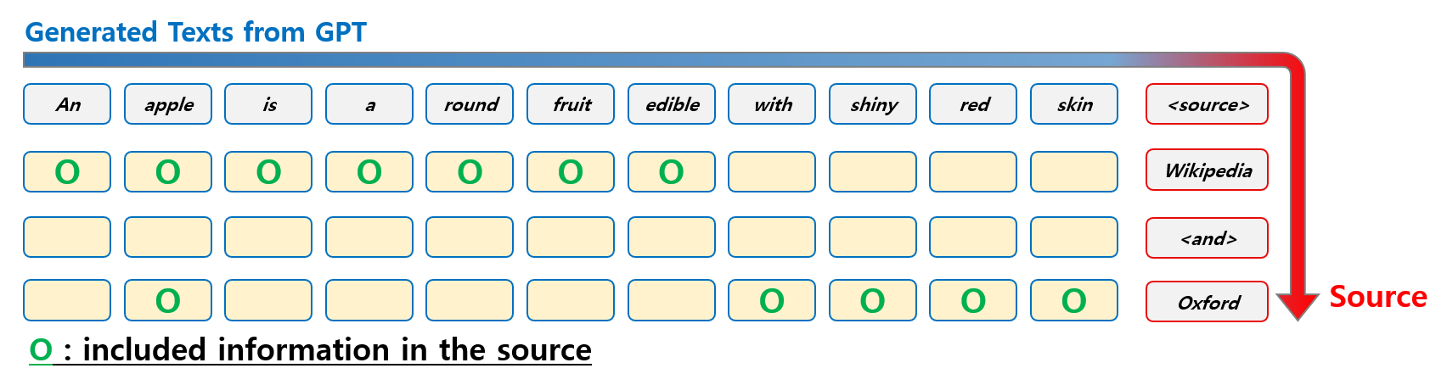Click the green O under 'An'
Screen dimensions: 1447x385
point(67,172)
